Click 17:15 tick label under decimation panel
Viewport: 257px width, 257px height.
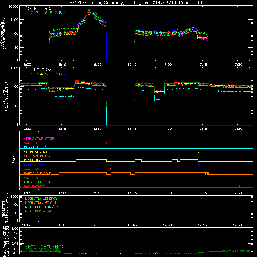(202, 225)
